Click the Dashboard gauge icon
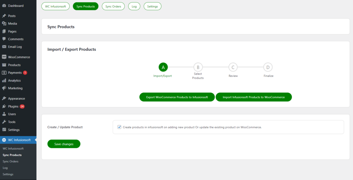 click(x=4, y=6)
